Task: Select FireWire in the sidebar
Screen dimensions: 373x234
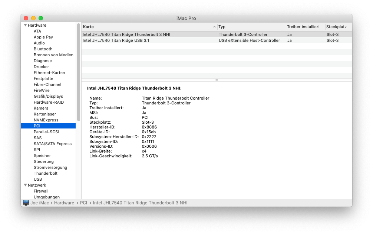Action: click(x=42, y=90)
